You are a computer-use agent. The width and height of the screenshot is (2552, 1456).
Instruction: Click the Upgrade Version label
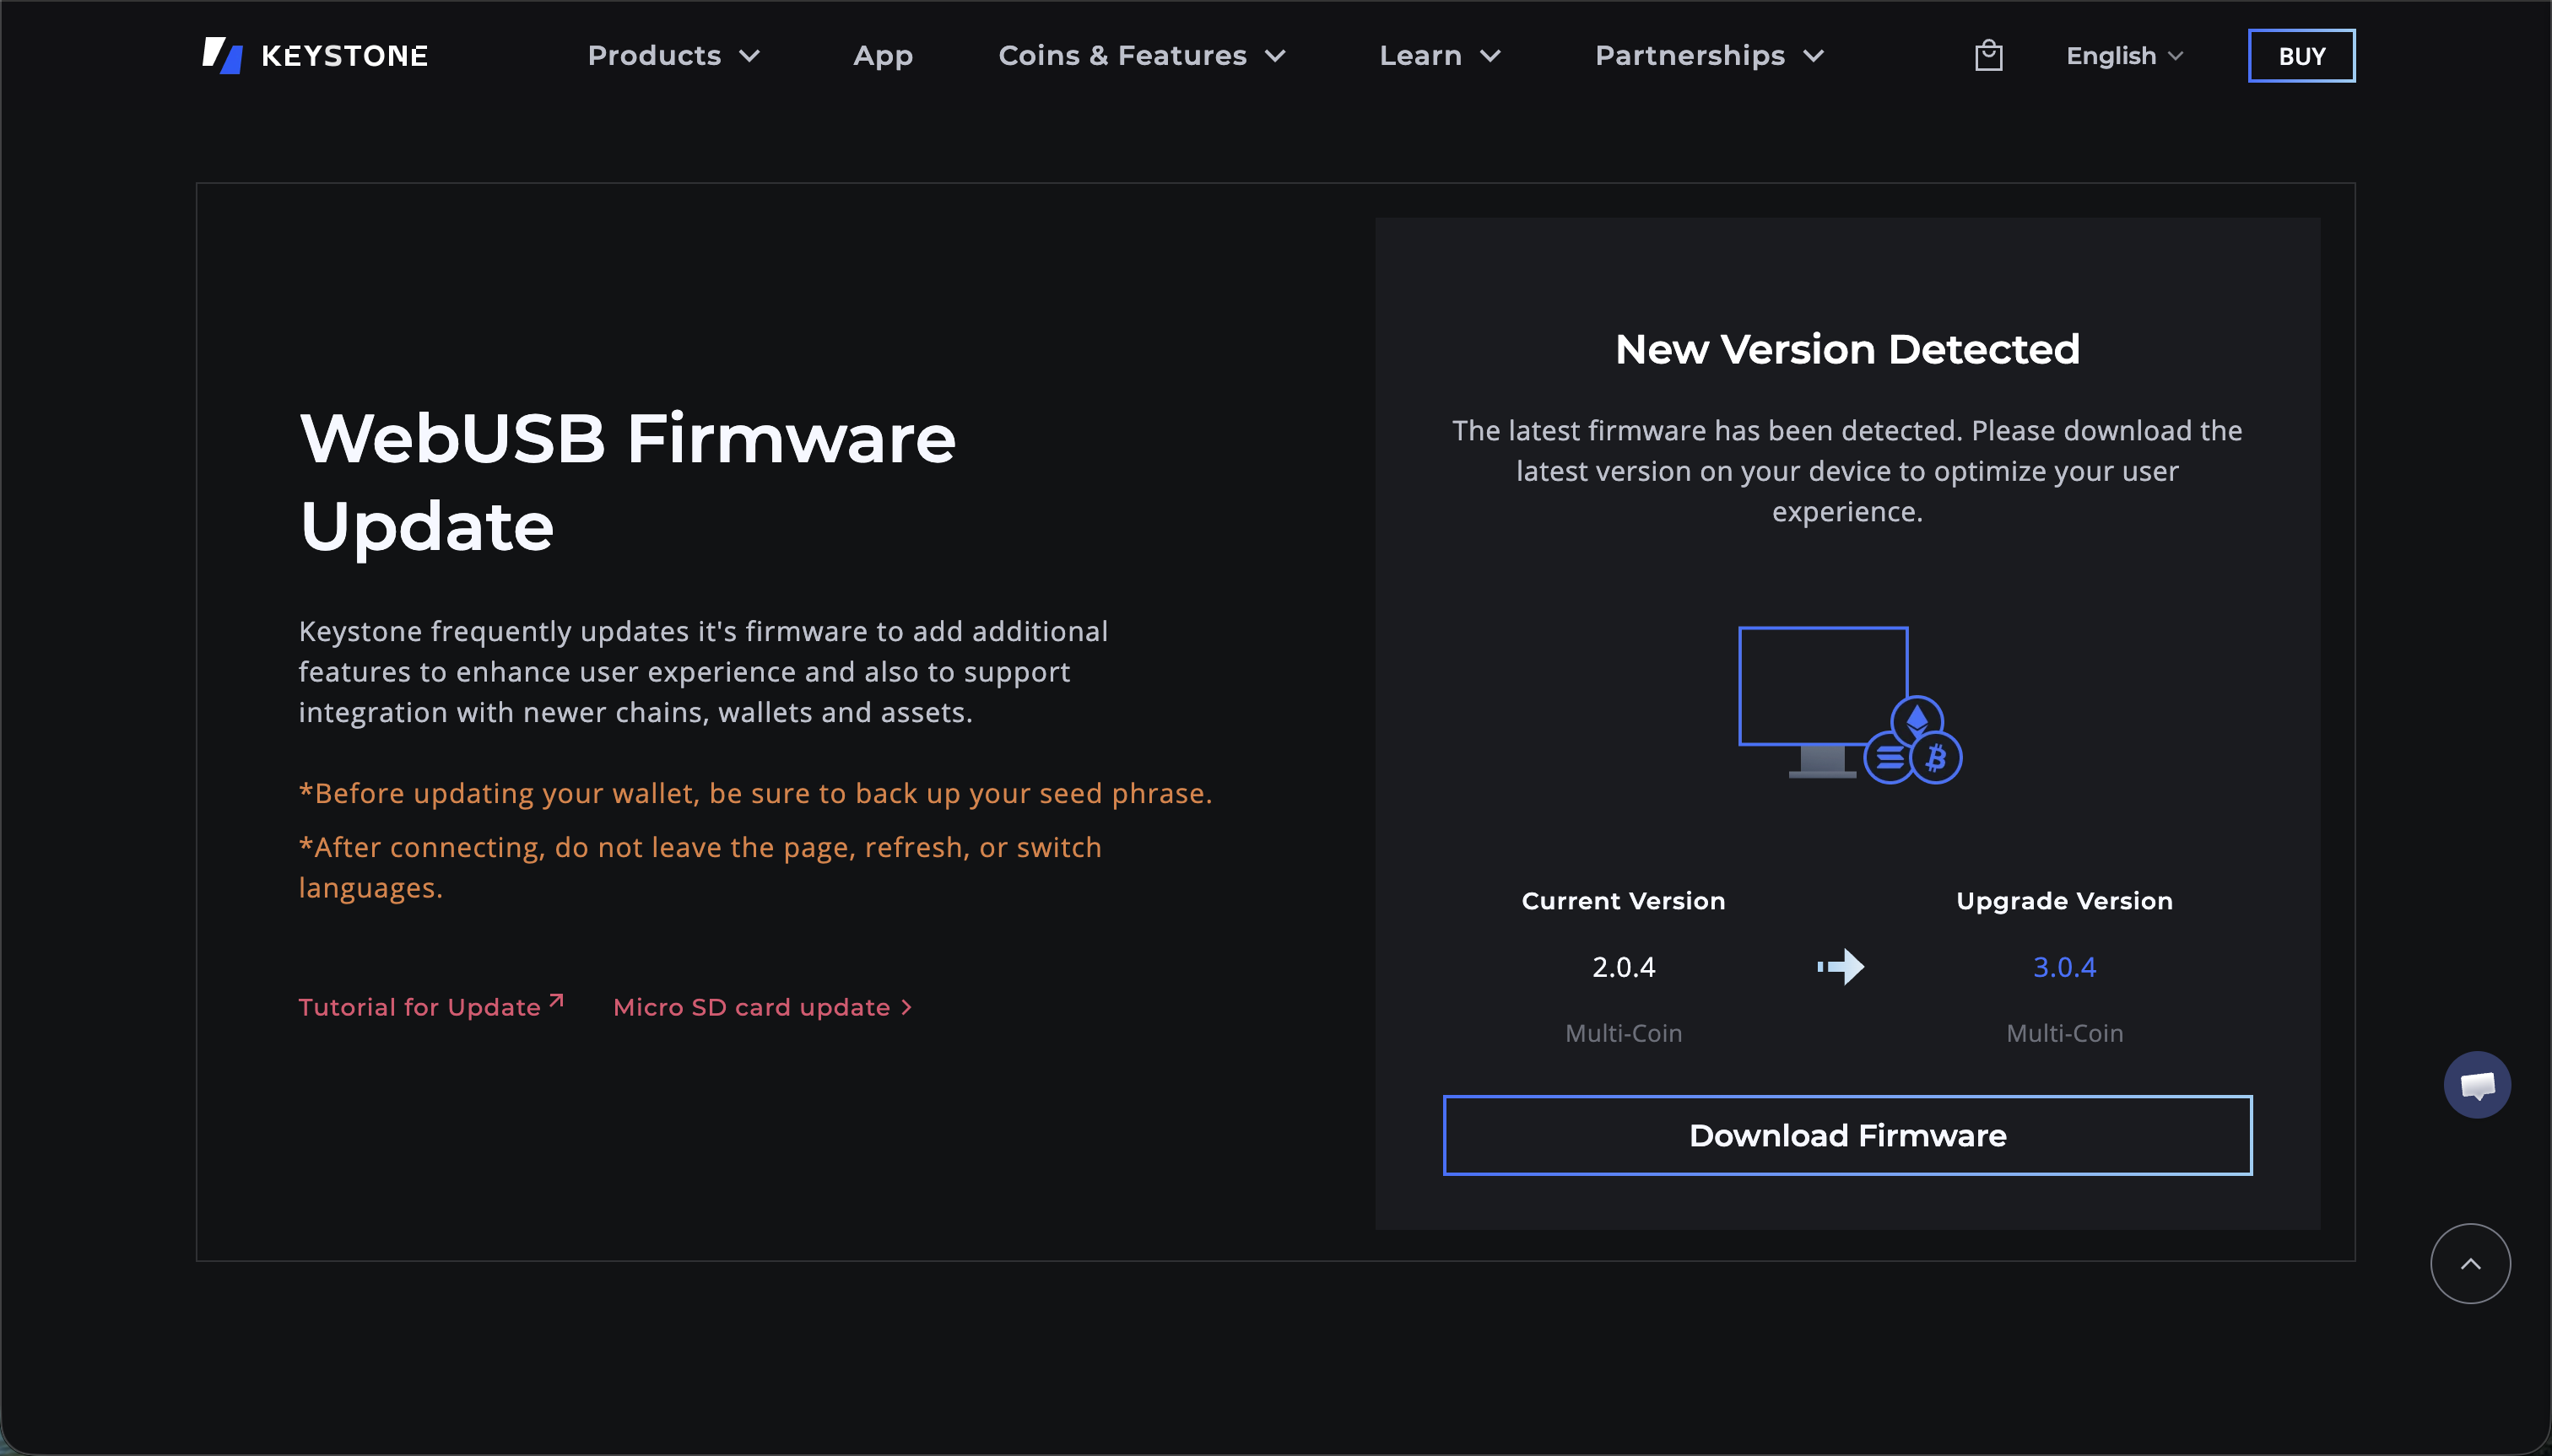(2064, 900)
